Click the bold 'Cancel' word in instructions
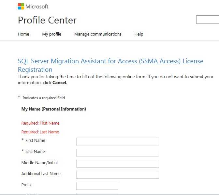 point(59,82)
